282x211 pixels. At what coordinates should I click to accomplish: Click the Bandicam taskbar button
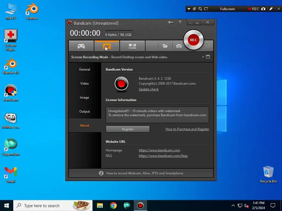[x=140, y=206]
